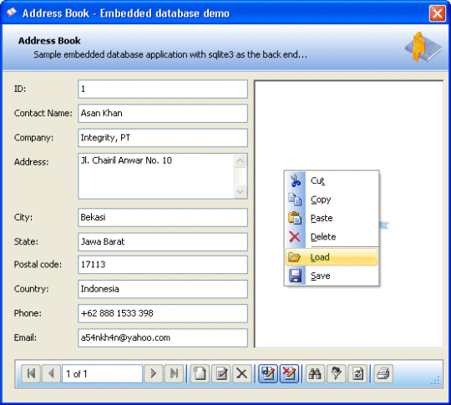Click the State field containing Jawa Barat
Screen dimensions: 451x405
pyautogui.click(x=163, y=241)
